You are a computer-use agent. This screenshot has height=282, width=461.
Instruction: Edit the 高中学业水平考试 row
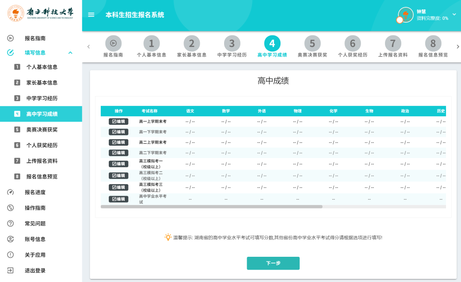click(118, 199)
